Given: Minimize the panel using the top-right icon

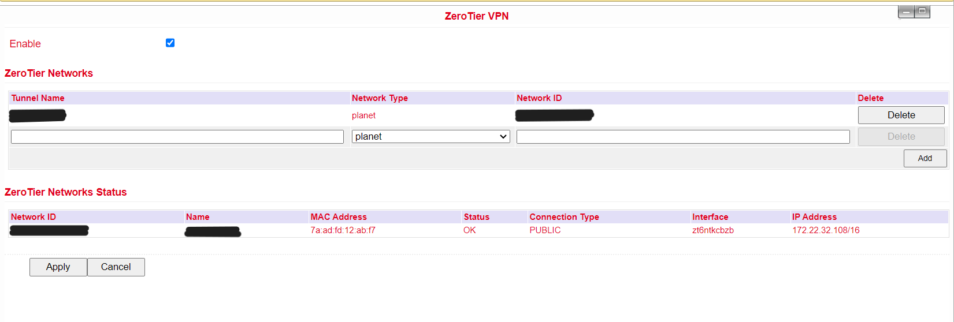Looking at the screenshot, I should [907, 12].
